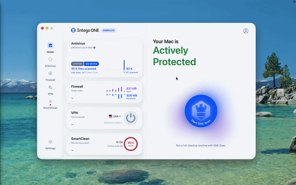The image size is (296, 185).
Task: Open the VPN globe icon in sidebar
Action: [x=50, y=87]
